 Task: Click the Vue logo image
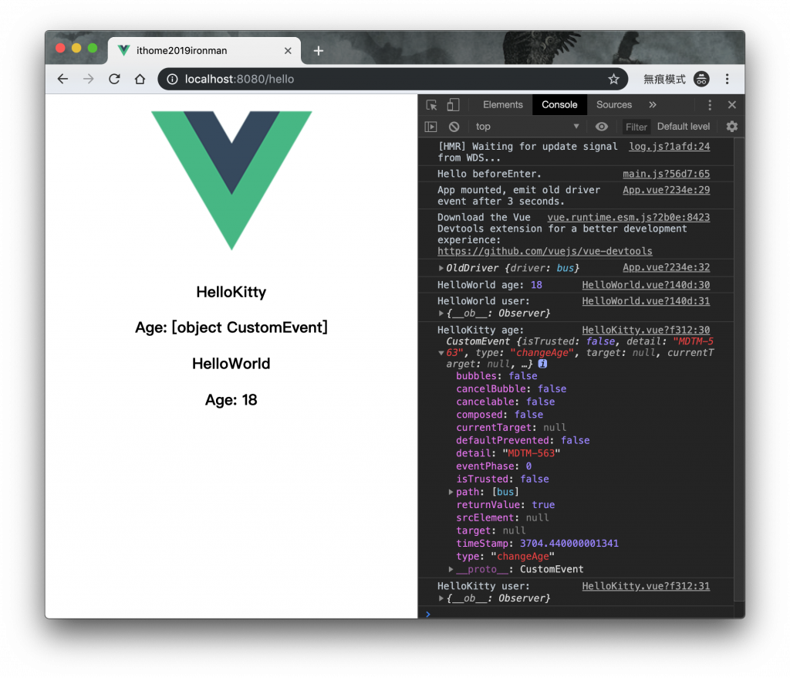pos(231,180)
